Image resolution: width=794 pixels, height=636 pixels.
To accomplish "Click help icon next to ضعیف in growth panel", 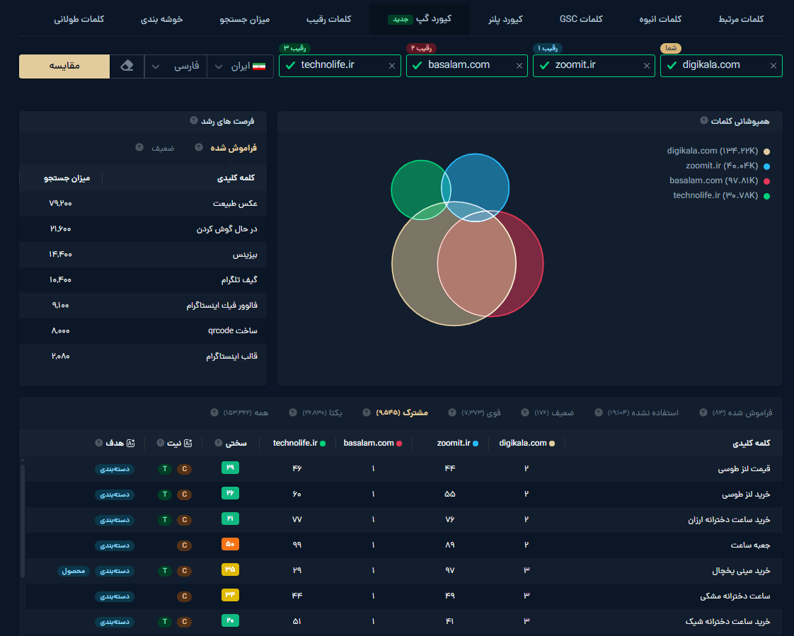I will pos(139,147).
